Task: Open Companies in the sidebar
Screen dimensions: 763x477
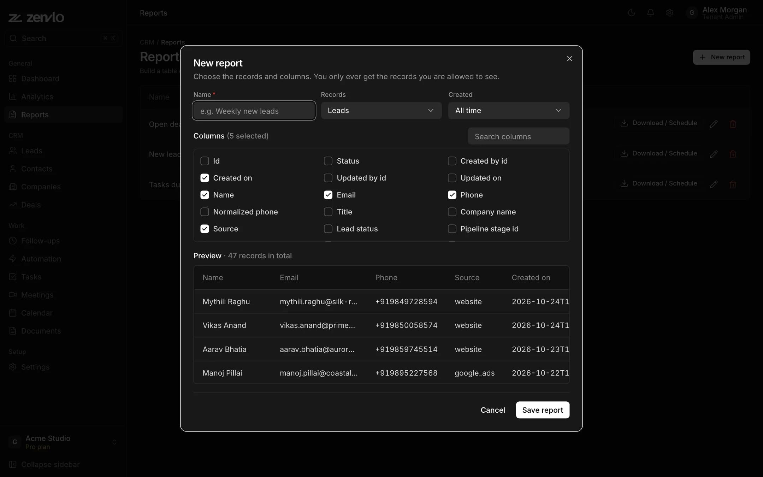Action: click(x=64, y=187)
